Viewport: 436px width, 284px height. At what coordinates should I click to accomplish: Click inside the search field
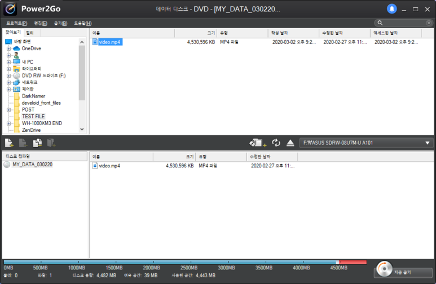pyautogui.click(x=404, y=23)
